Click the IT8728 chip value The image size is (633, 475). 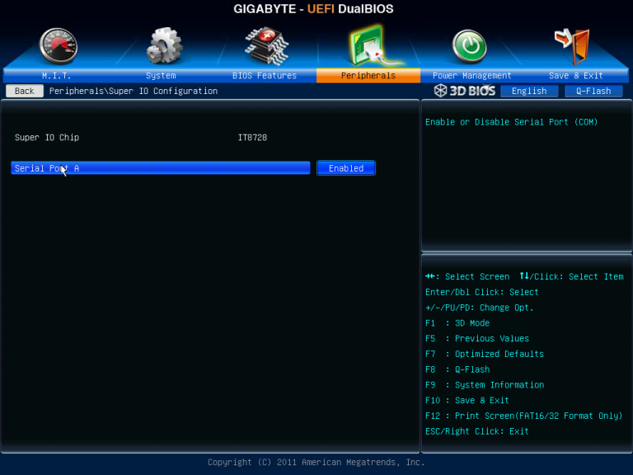[x=252, y=138]
